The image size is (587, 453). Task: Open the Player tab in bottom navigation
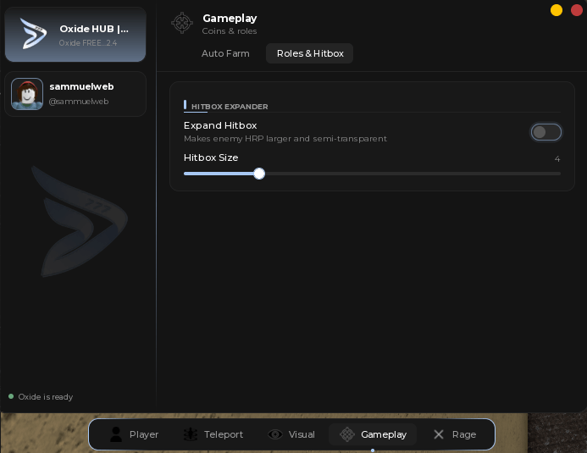135,434
